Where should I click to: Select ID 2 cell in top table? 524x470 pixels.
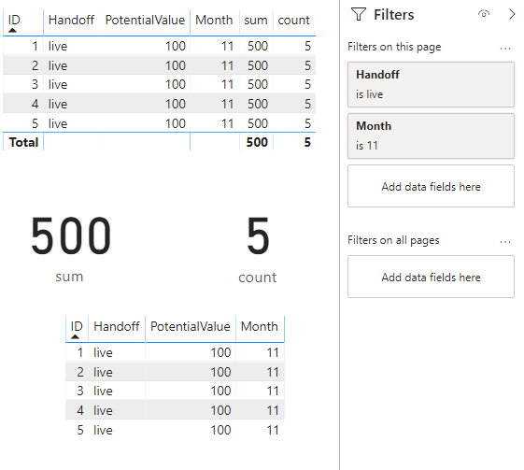[x=35, y=65]
